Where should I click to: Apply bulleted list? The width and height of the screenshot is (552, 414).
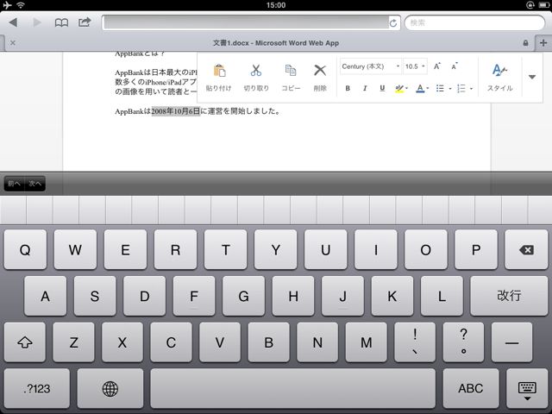(440, 88)
